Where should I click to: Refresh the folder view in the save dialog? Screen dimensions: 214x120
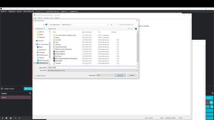[x=111, y=25]
